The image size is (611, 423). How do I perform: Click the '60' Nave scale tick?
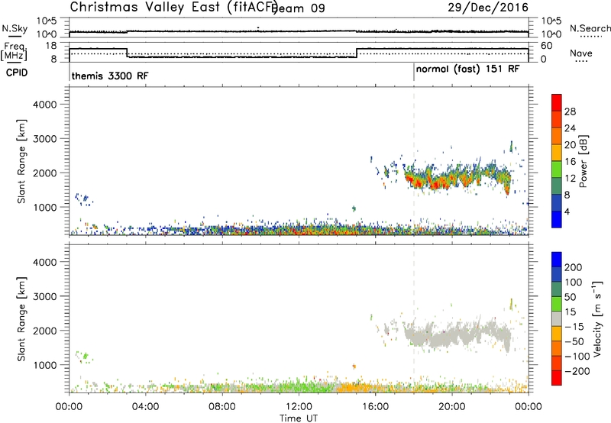546,46
